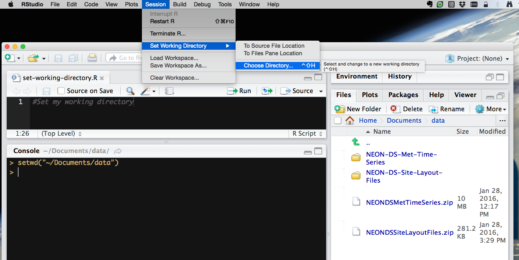Click the New Folder button
The image size is (519, 260).
click(358, 109)
